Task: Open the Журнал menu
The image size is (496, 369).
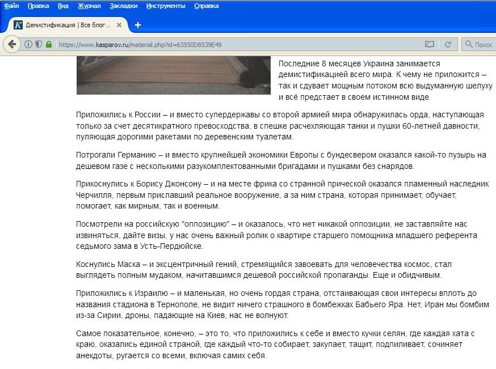Action: point(89,6)
